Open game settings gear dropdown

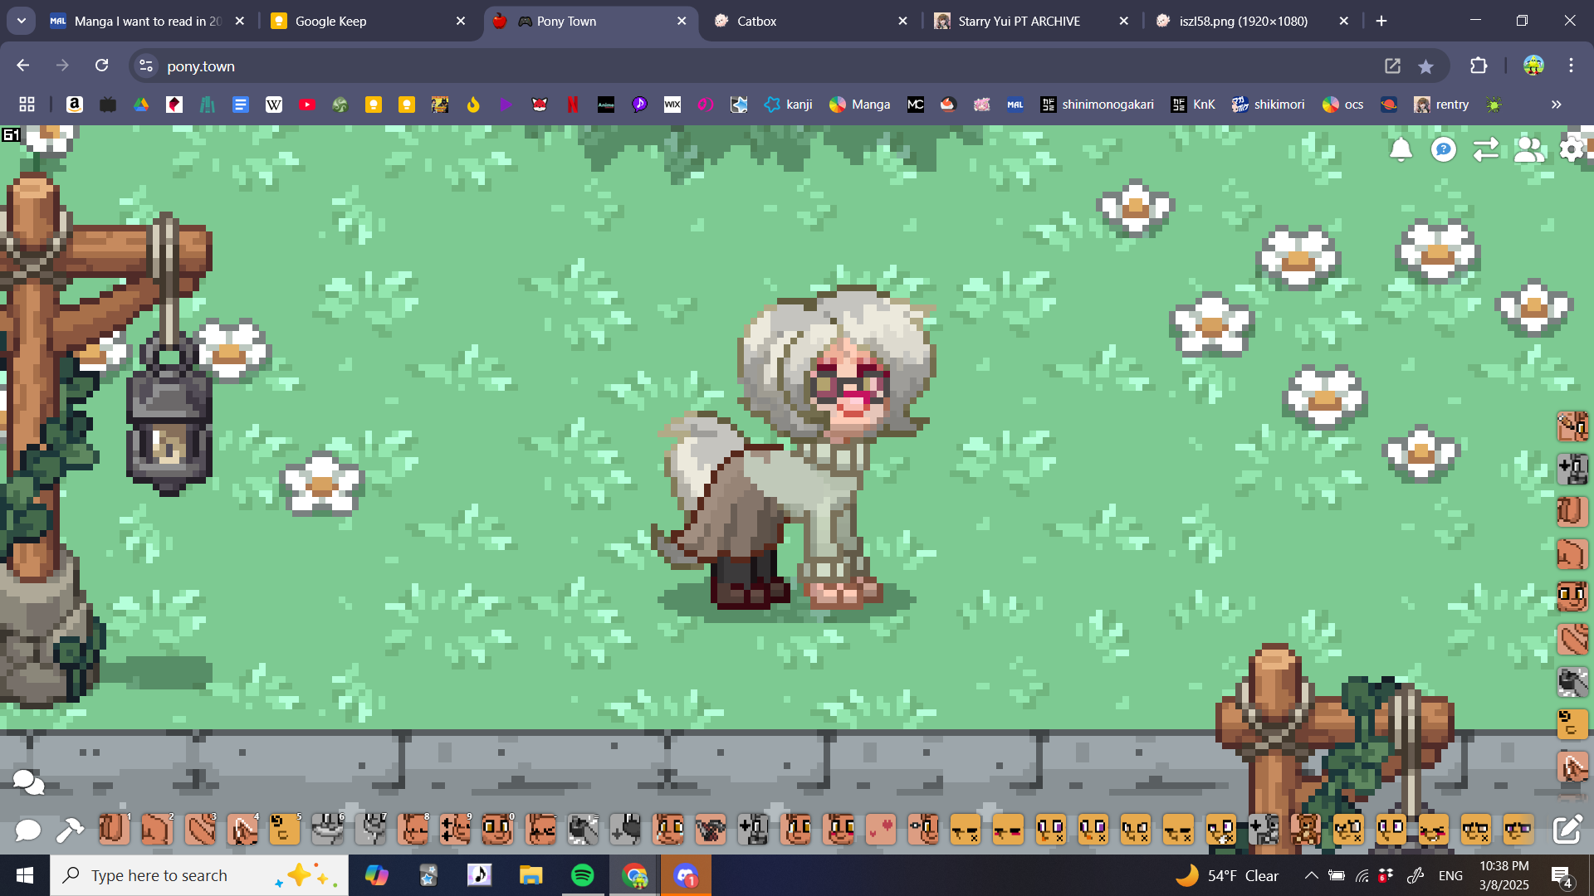point(1572,149)
